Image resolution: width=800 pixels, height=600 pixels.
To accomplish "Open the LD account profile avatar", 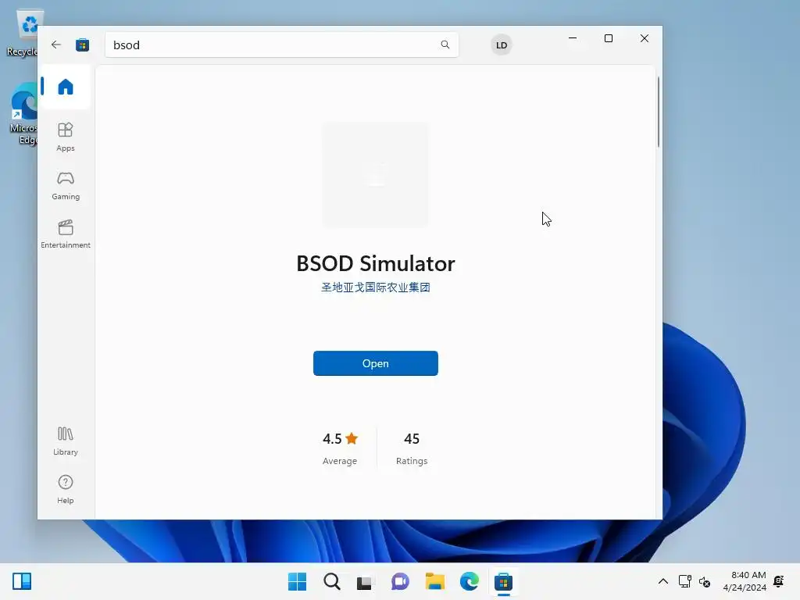I will pyautogui.click(x=502, y=45).
